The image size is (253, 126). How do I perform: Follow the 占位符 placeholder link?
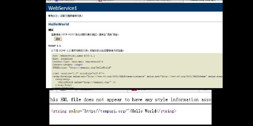tap(103, 51)
